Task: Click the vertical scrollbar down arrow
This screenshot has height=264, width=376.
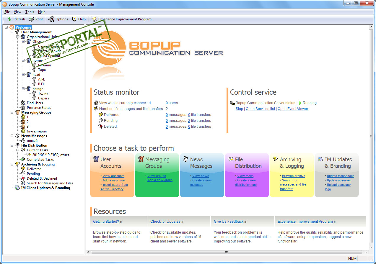Action: pyautogui.click(x=371, y=248)
